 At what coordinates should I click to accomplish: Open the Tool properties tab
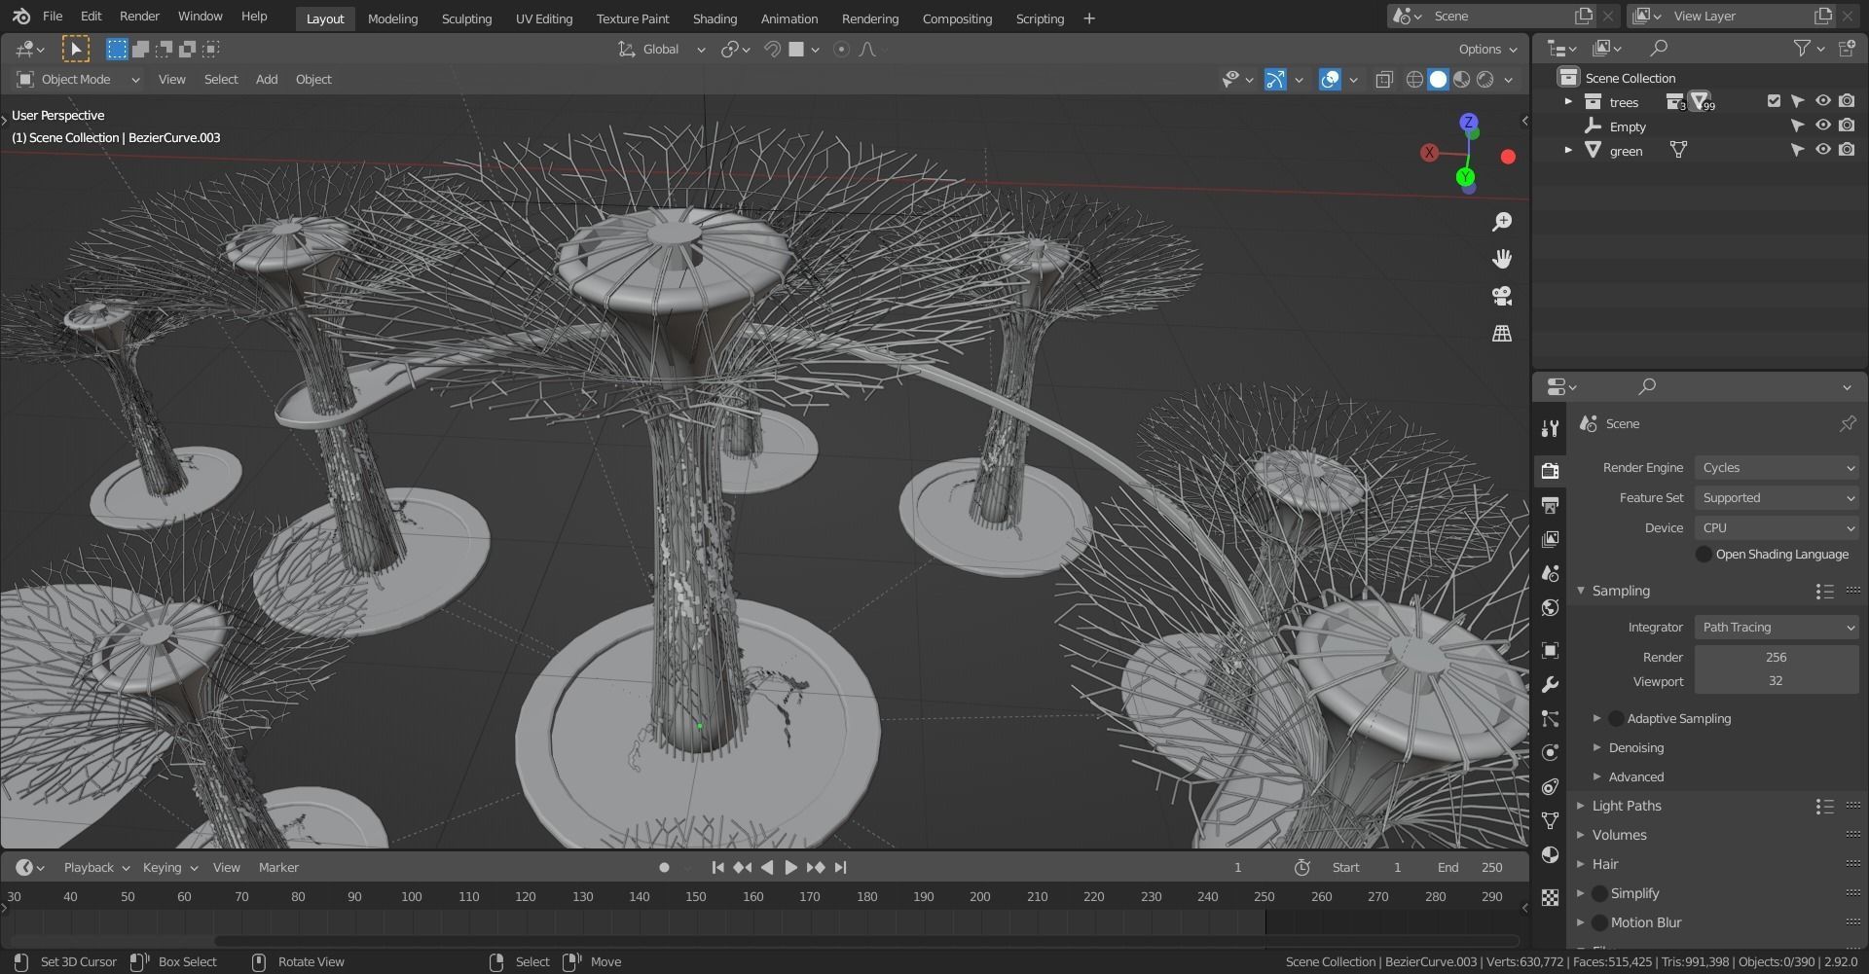point(1550,428)
